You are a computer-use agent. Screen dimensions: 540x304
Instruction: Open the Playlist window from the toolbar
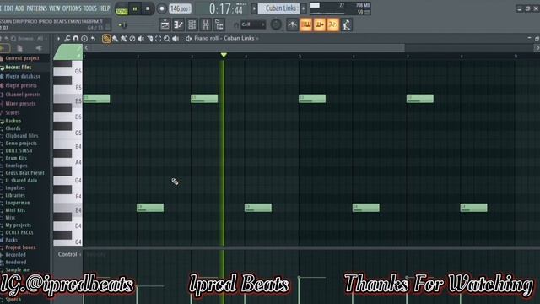click(165, 24)
